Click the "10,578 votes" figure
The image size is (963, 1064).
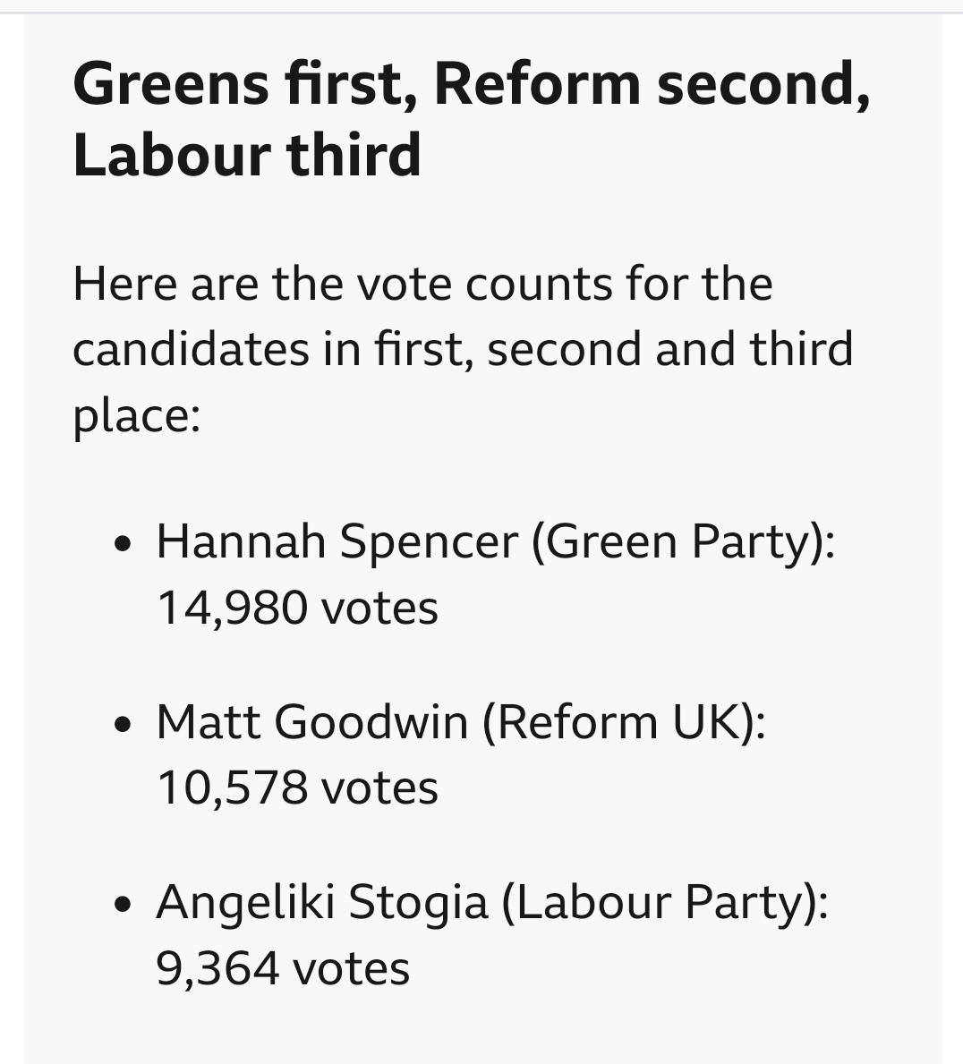pos(297,787)
